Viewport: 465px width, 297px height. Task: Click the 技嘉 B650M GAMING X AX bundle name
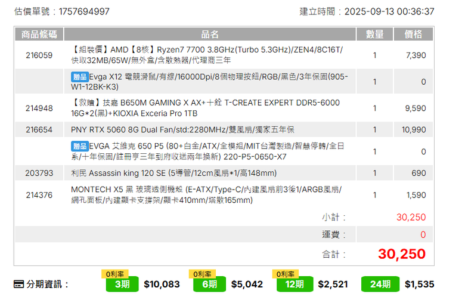tap(205, 108)
